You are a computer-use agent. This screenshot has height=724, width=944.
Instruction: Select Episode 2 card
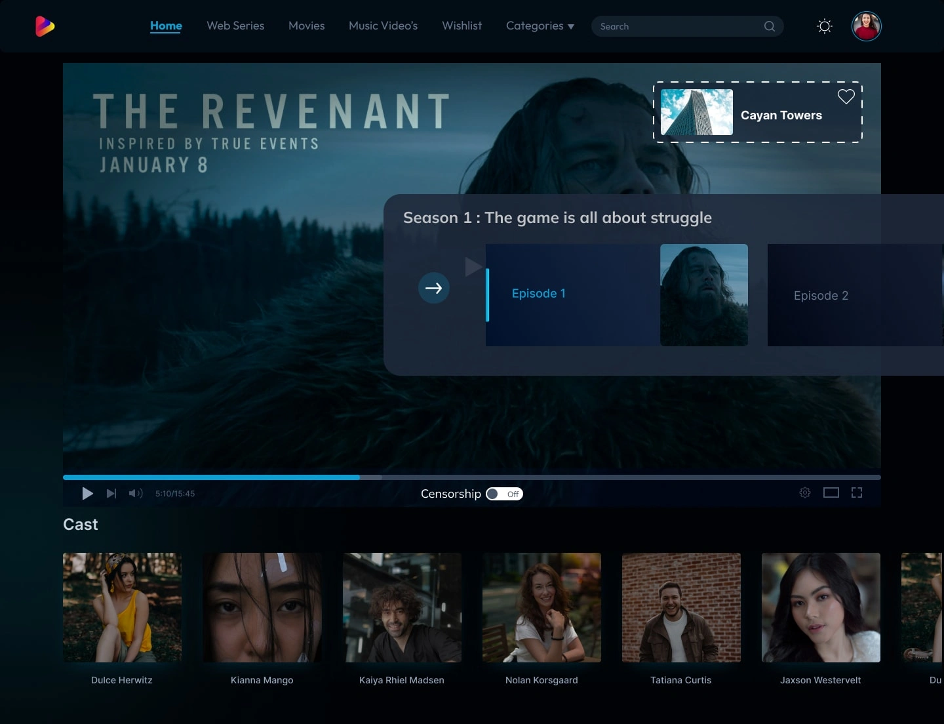[855, 295]
